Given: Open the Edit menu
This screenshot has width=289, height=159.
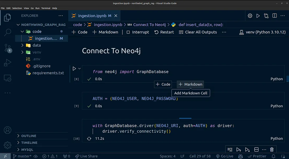Looking at the screenshot, I should pos(8,8).
